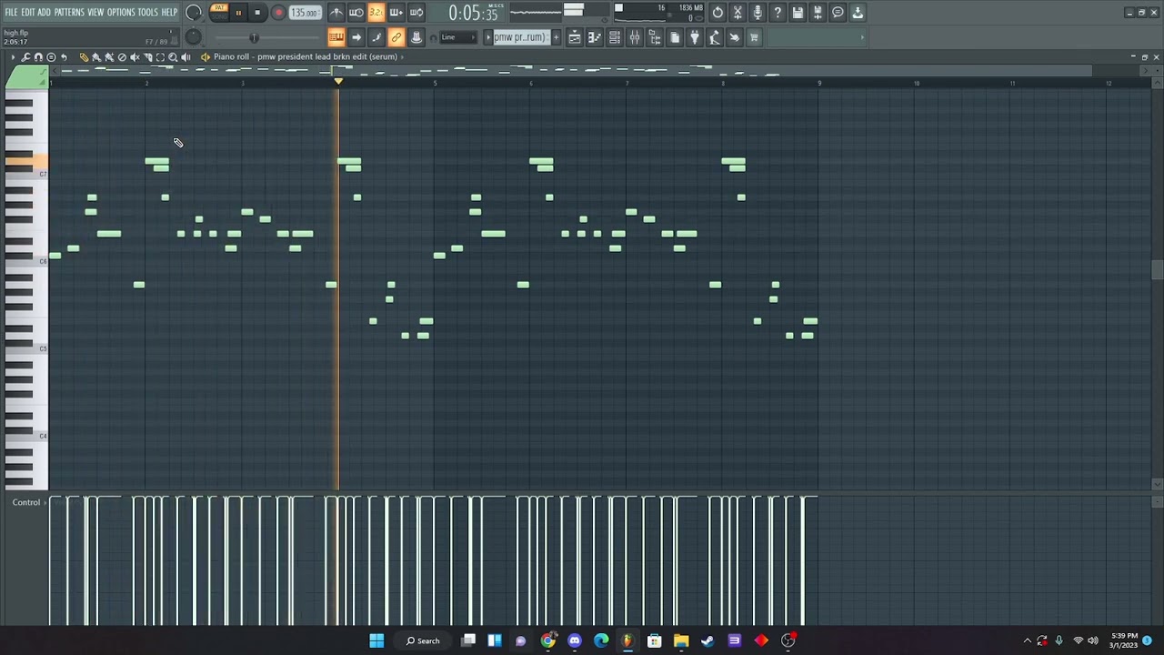Click the main volume knob
The width and height of the screenshot is (1164, 655).
click(193, 13)
